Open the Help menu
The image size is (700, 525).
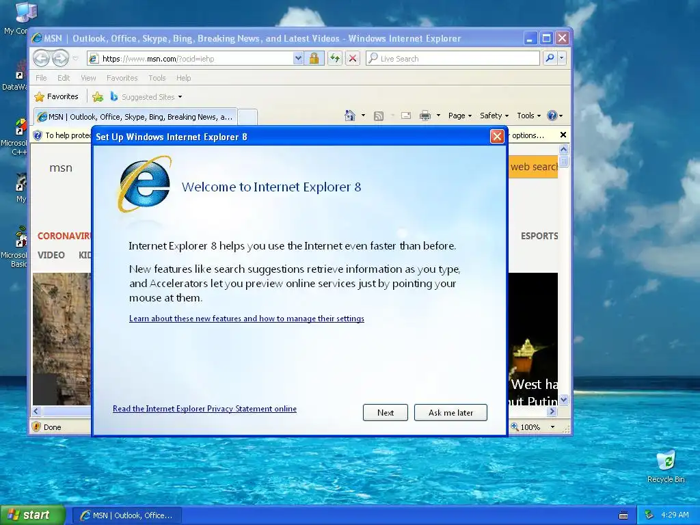(183, 78)
